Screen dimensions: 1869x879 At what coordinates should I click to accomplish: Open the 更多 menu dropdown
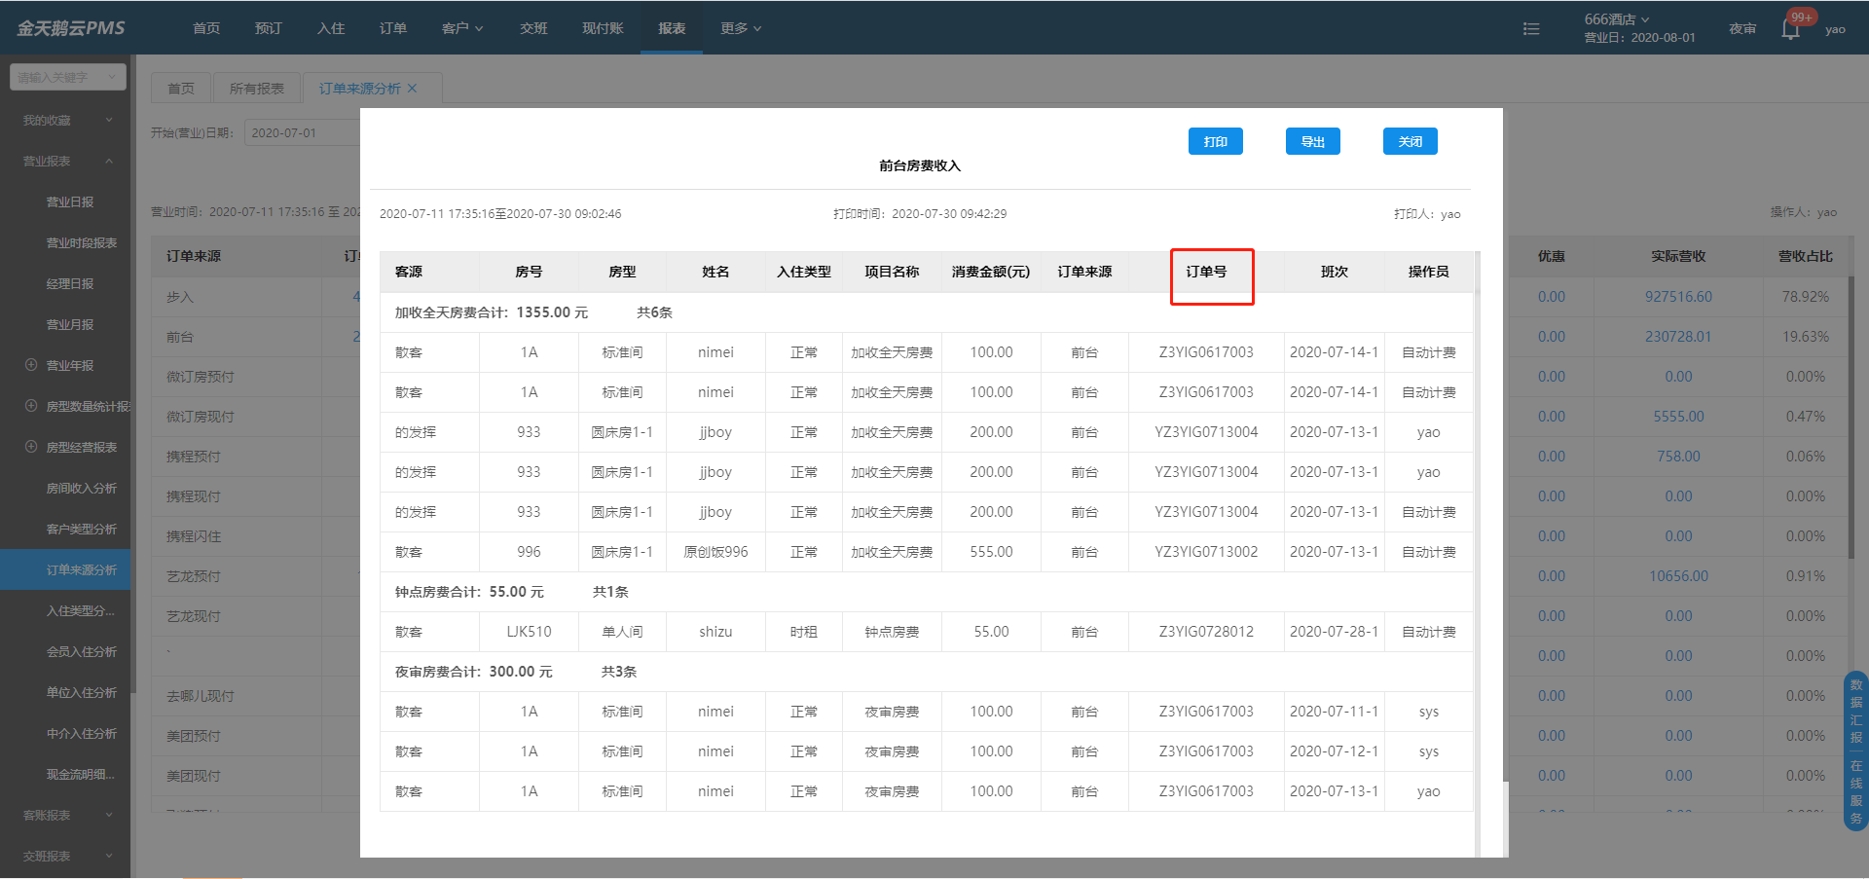tap(741, 28)
